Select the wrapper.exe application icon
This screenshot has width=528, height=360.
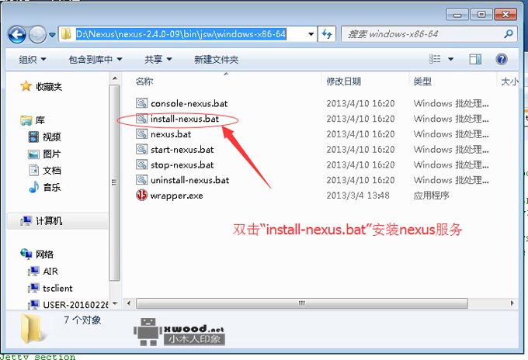141,196
